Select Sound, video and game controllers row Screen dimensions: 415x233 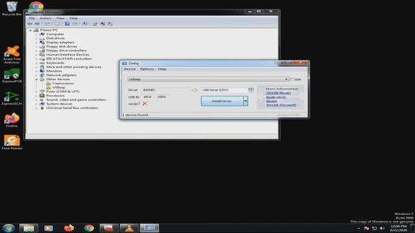click(x=77, y=100)
